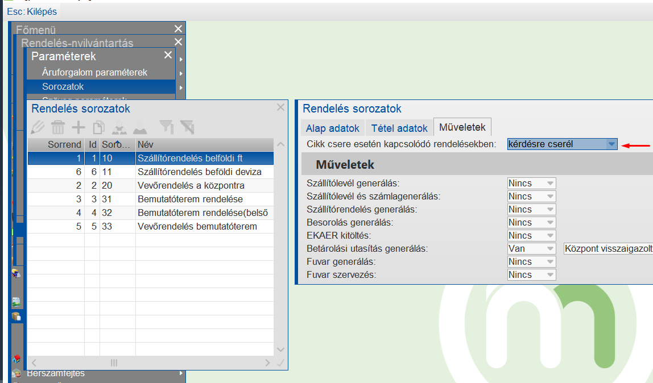The image size is (653, 383).
Task: Click the red house icon in the sidebar
Action: [16, 359]
